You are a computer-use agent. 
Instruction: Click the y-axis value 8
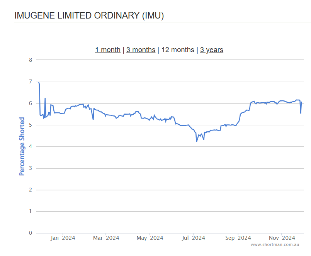31,60
